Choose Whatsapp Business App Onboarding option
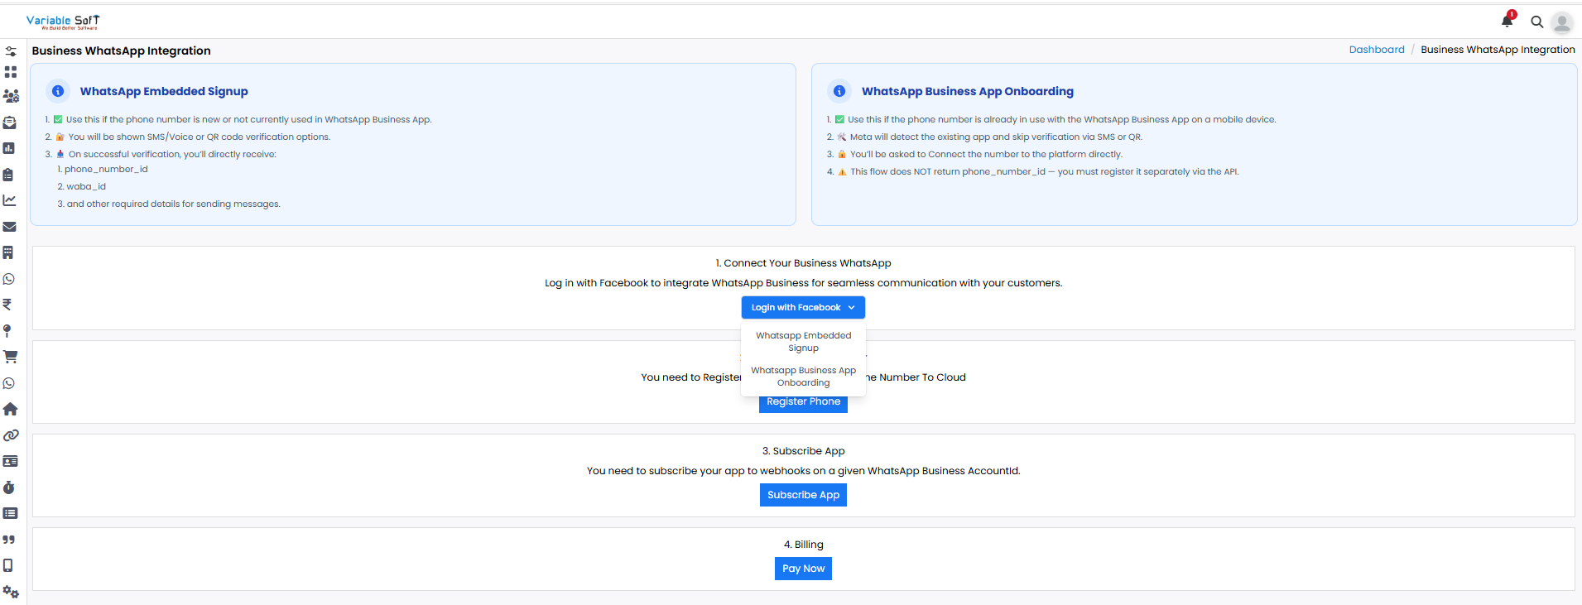1582x605 pixels. click(x=803, y=377)
